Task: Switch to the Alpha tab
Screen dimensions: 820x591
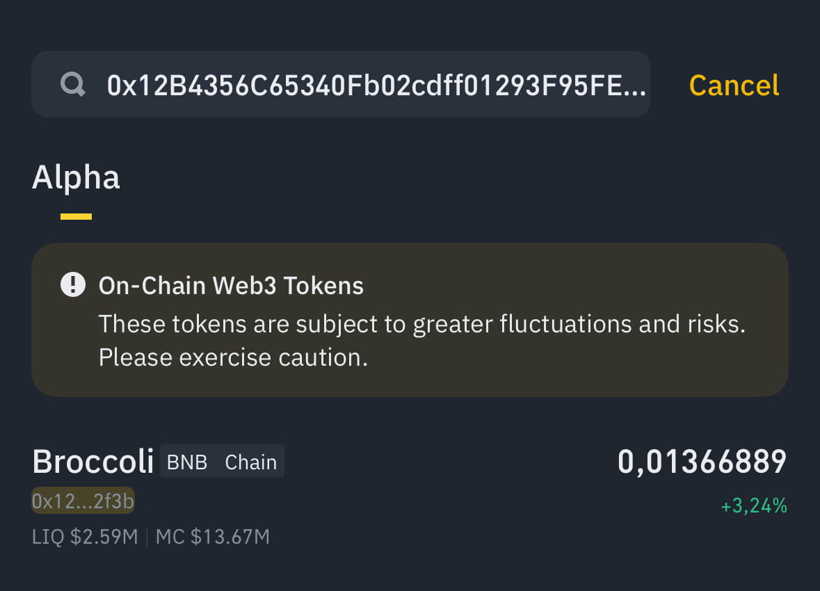Action: (x=76, y=177)
